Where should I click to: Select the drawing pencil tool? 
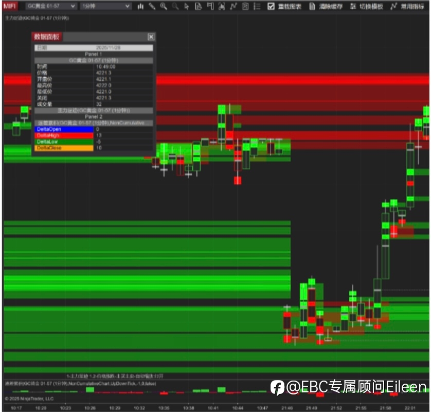point(152,6)
